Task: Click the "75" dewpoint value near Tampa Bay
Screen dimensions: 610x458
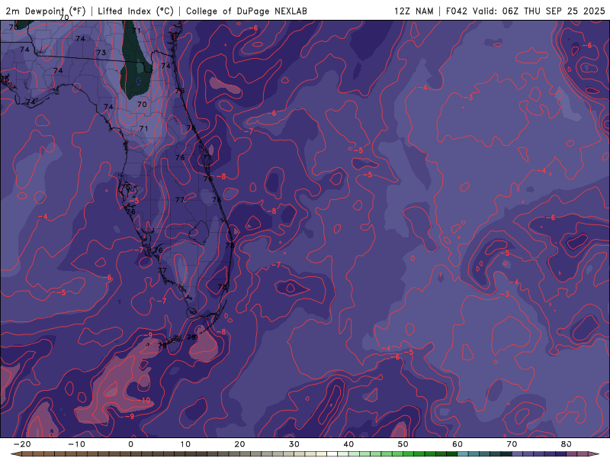Action: point(126,187)
